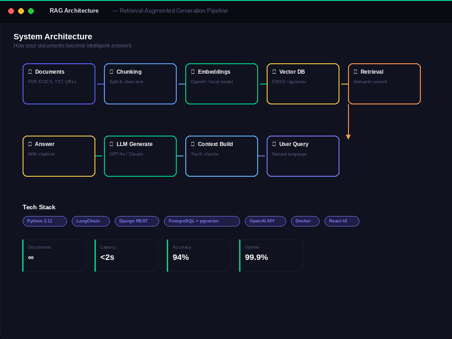Select the OpenAI API tag
Viewport: 452px width, 339px height.
point(265,221)
